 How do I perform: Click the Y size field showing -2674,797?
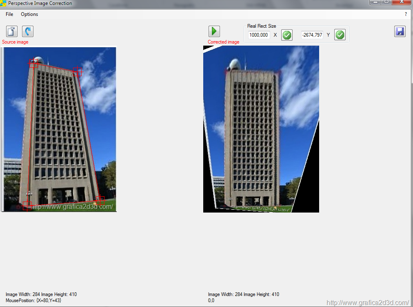point(312,35)
